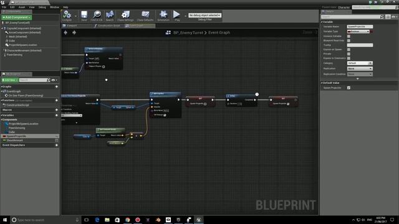Open the Variable Type dropdown
Image resolution: width=399 pixels, height=224 pixels.
[x=358, y=32]
